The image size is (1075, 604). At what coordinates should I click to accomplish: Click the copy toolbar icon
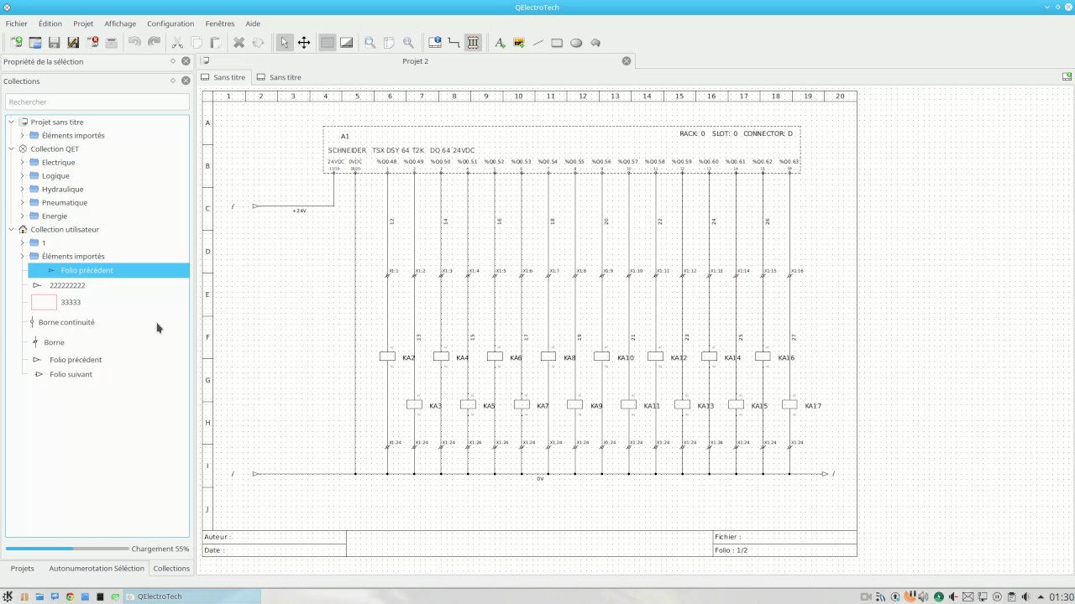tap(197, 43)
